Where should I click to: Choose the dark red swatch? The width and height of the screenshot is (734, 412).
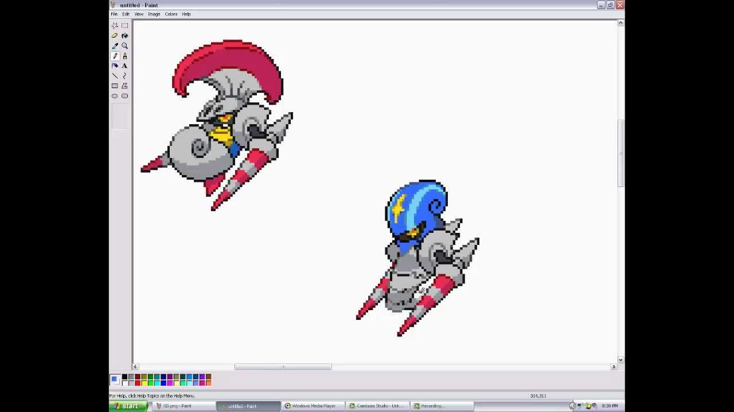point(138,377)
